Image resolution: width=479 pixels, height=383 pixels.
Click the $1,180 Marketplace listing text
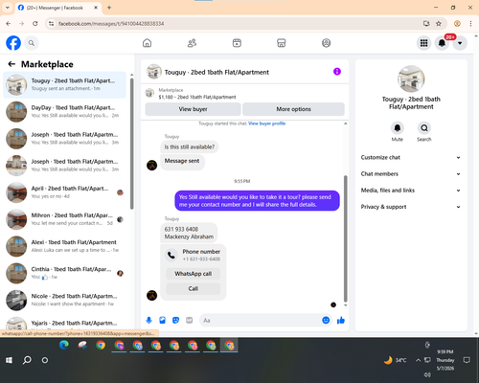pos(197,97)
